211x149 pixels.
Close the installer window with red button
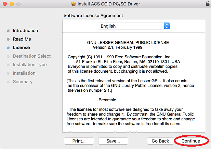pos(5,4)
